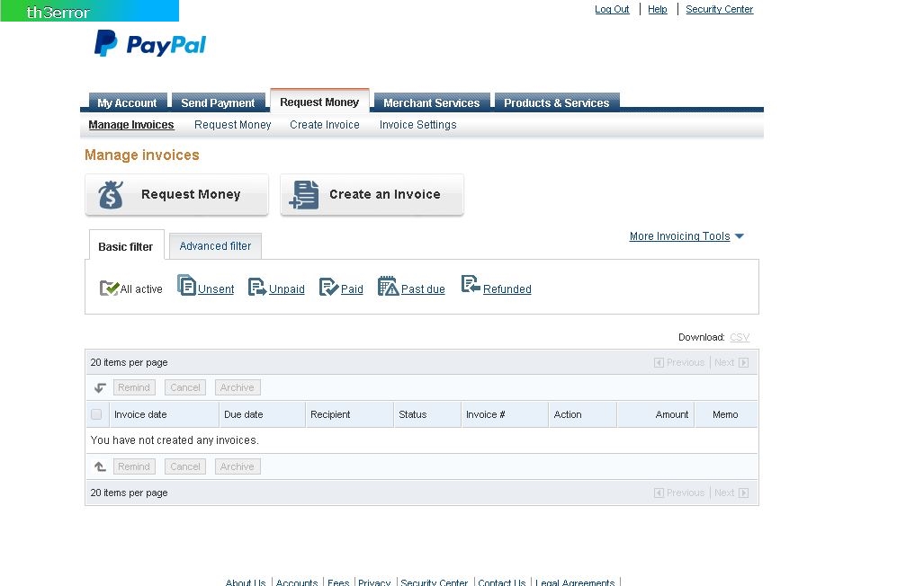This screenshot has height=586, width=906.
Task: Filter invoices by Unsent
Action: click(x=216, y=289)
